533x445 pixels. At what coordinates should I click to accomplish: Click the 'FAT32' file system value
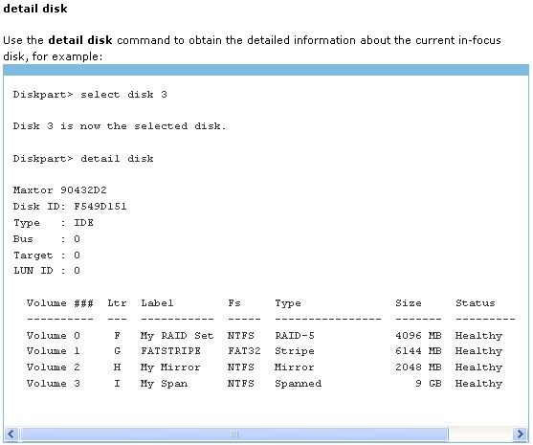244,351
